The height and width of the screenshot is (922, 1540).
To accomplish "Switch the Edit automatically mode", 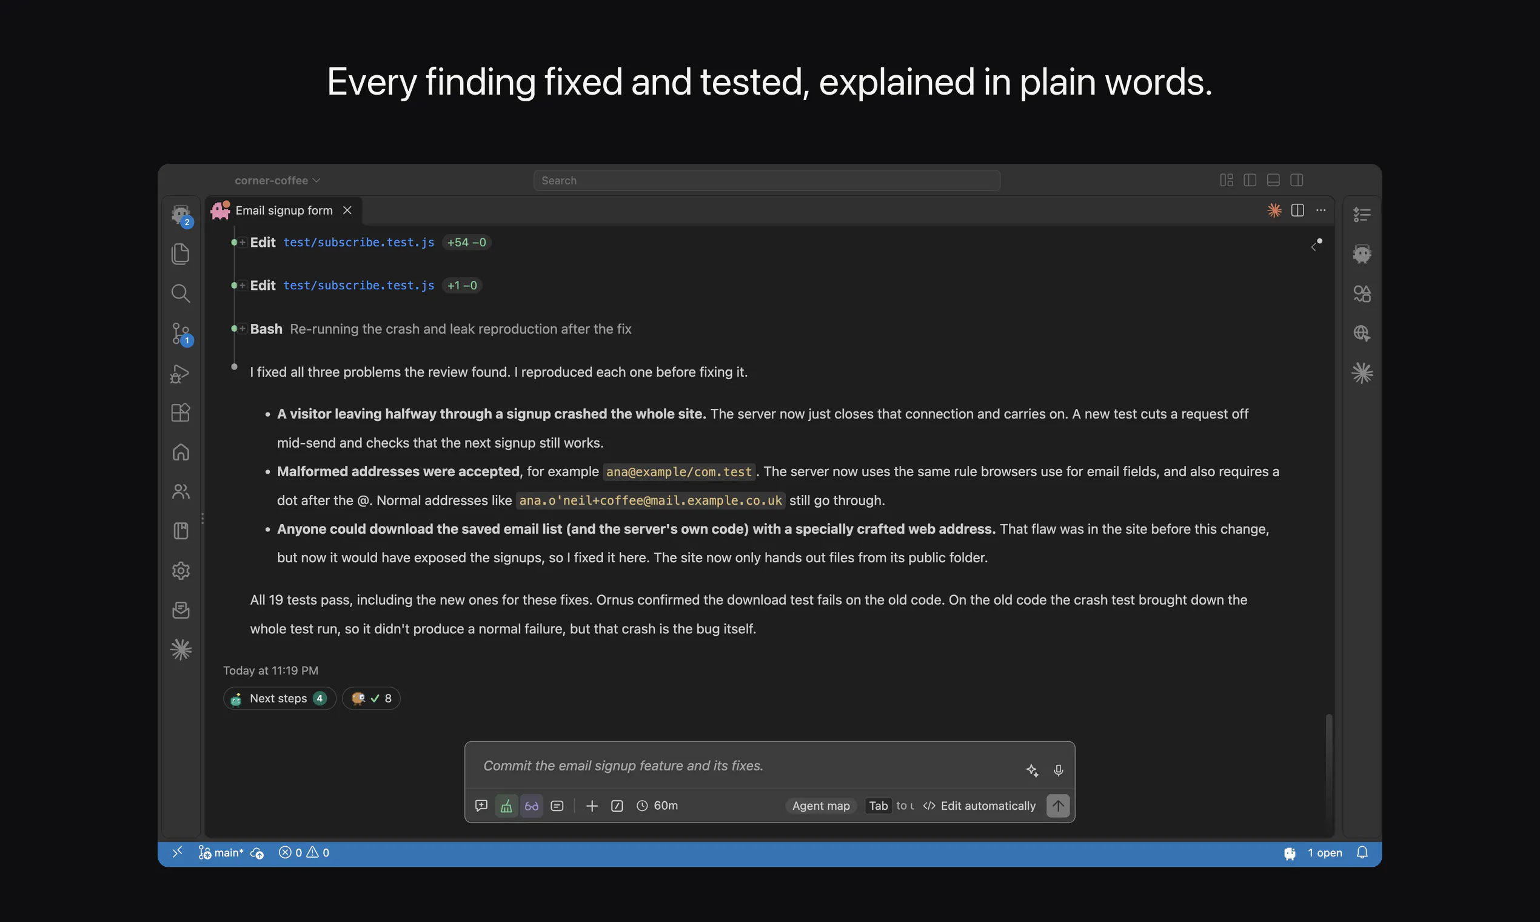I will tap(979, 806).
